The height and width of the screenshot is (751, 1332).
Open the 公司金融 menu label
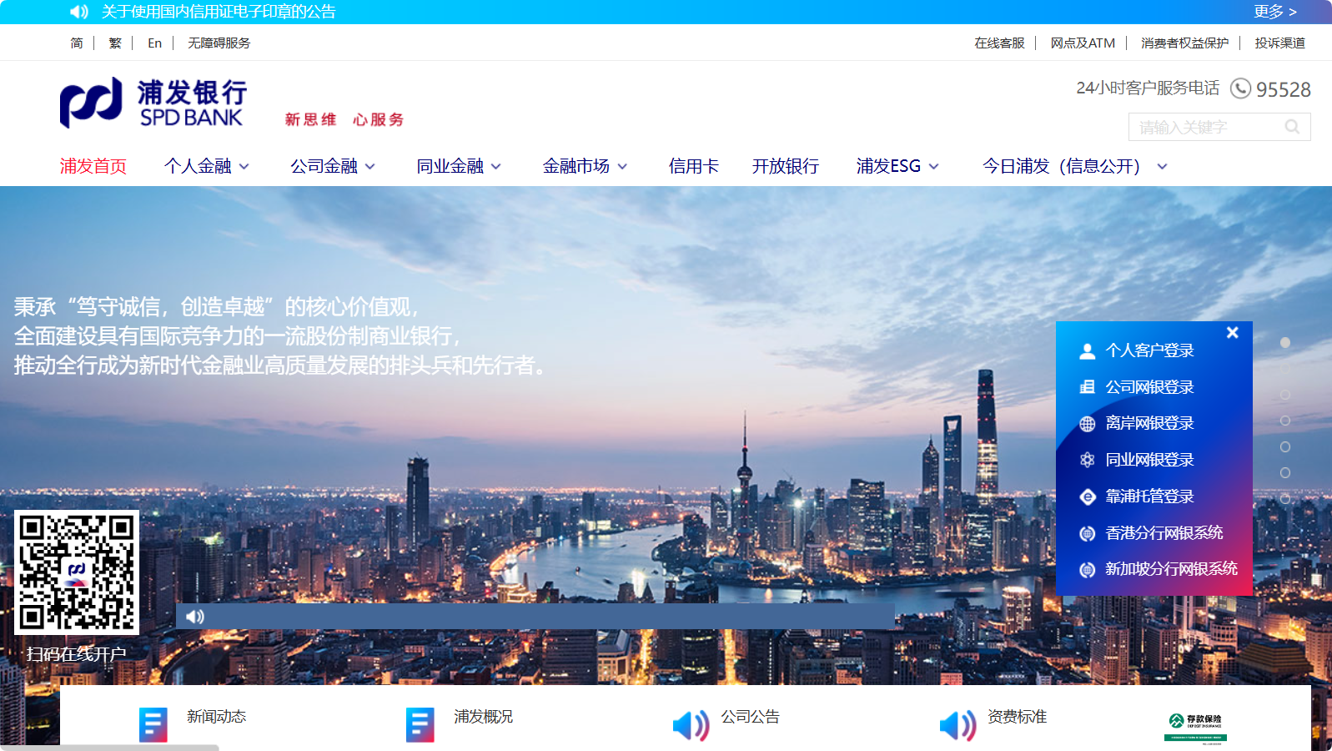(324, 166)
